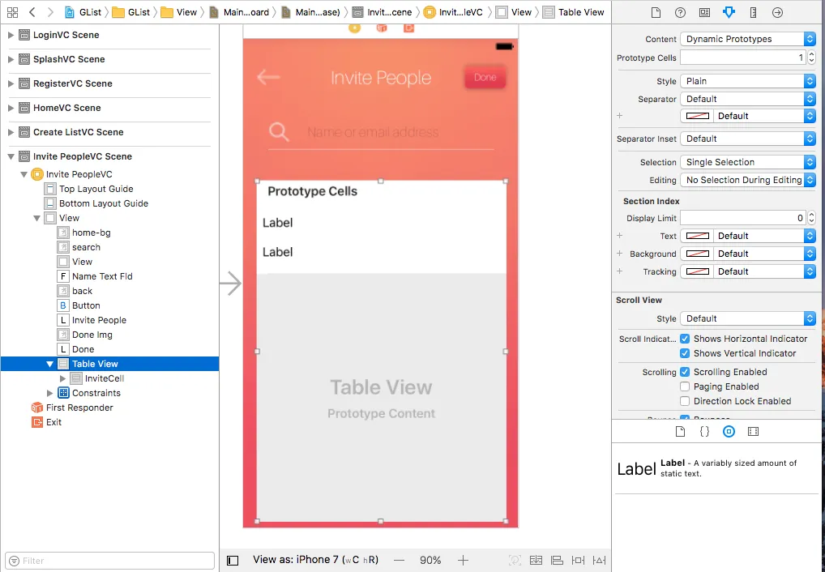Viewport: 825px width, 572px height.
Task: Select the magnifier search image on canvas
Action: 279,131
